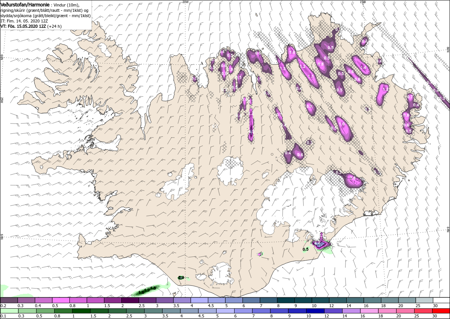Click the pale green 0.1 rain legend swatch
The image size is (450, 319).
[x=9, y=311]
